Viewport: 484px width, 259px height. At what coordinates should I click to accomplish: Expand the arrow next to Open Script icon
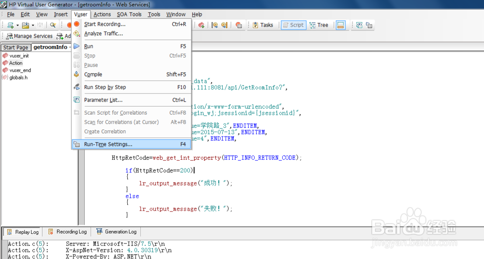pyautogui.click(x=33, y=25)
